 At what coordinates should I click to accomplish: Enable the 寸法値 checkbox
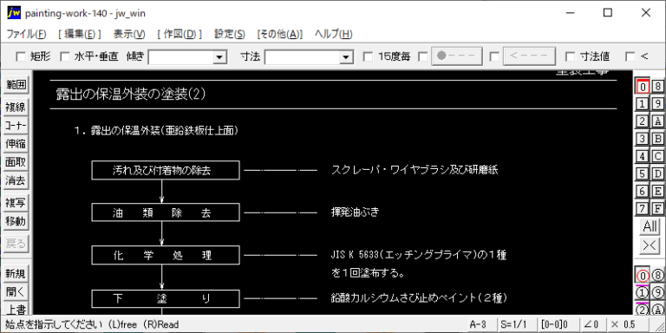coord(571,56)
